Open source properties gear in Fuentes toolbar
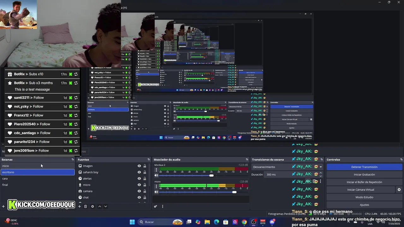Viewport: 404px width, 227px height. (x=92, y=207)
